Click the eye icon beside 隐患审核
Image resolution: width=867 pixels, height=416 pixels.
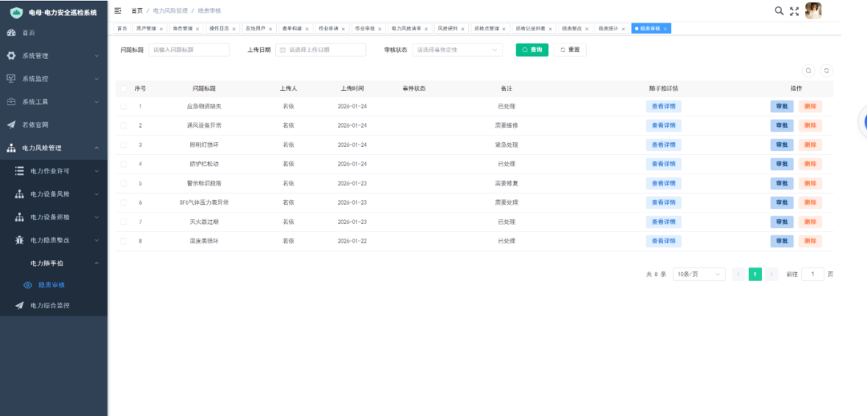27,285
